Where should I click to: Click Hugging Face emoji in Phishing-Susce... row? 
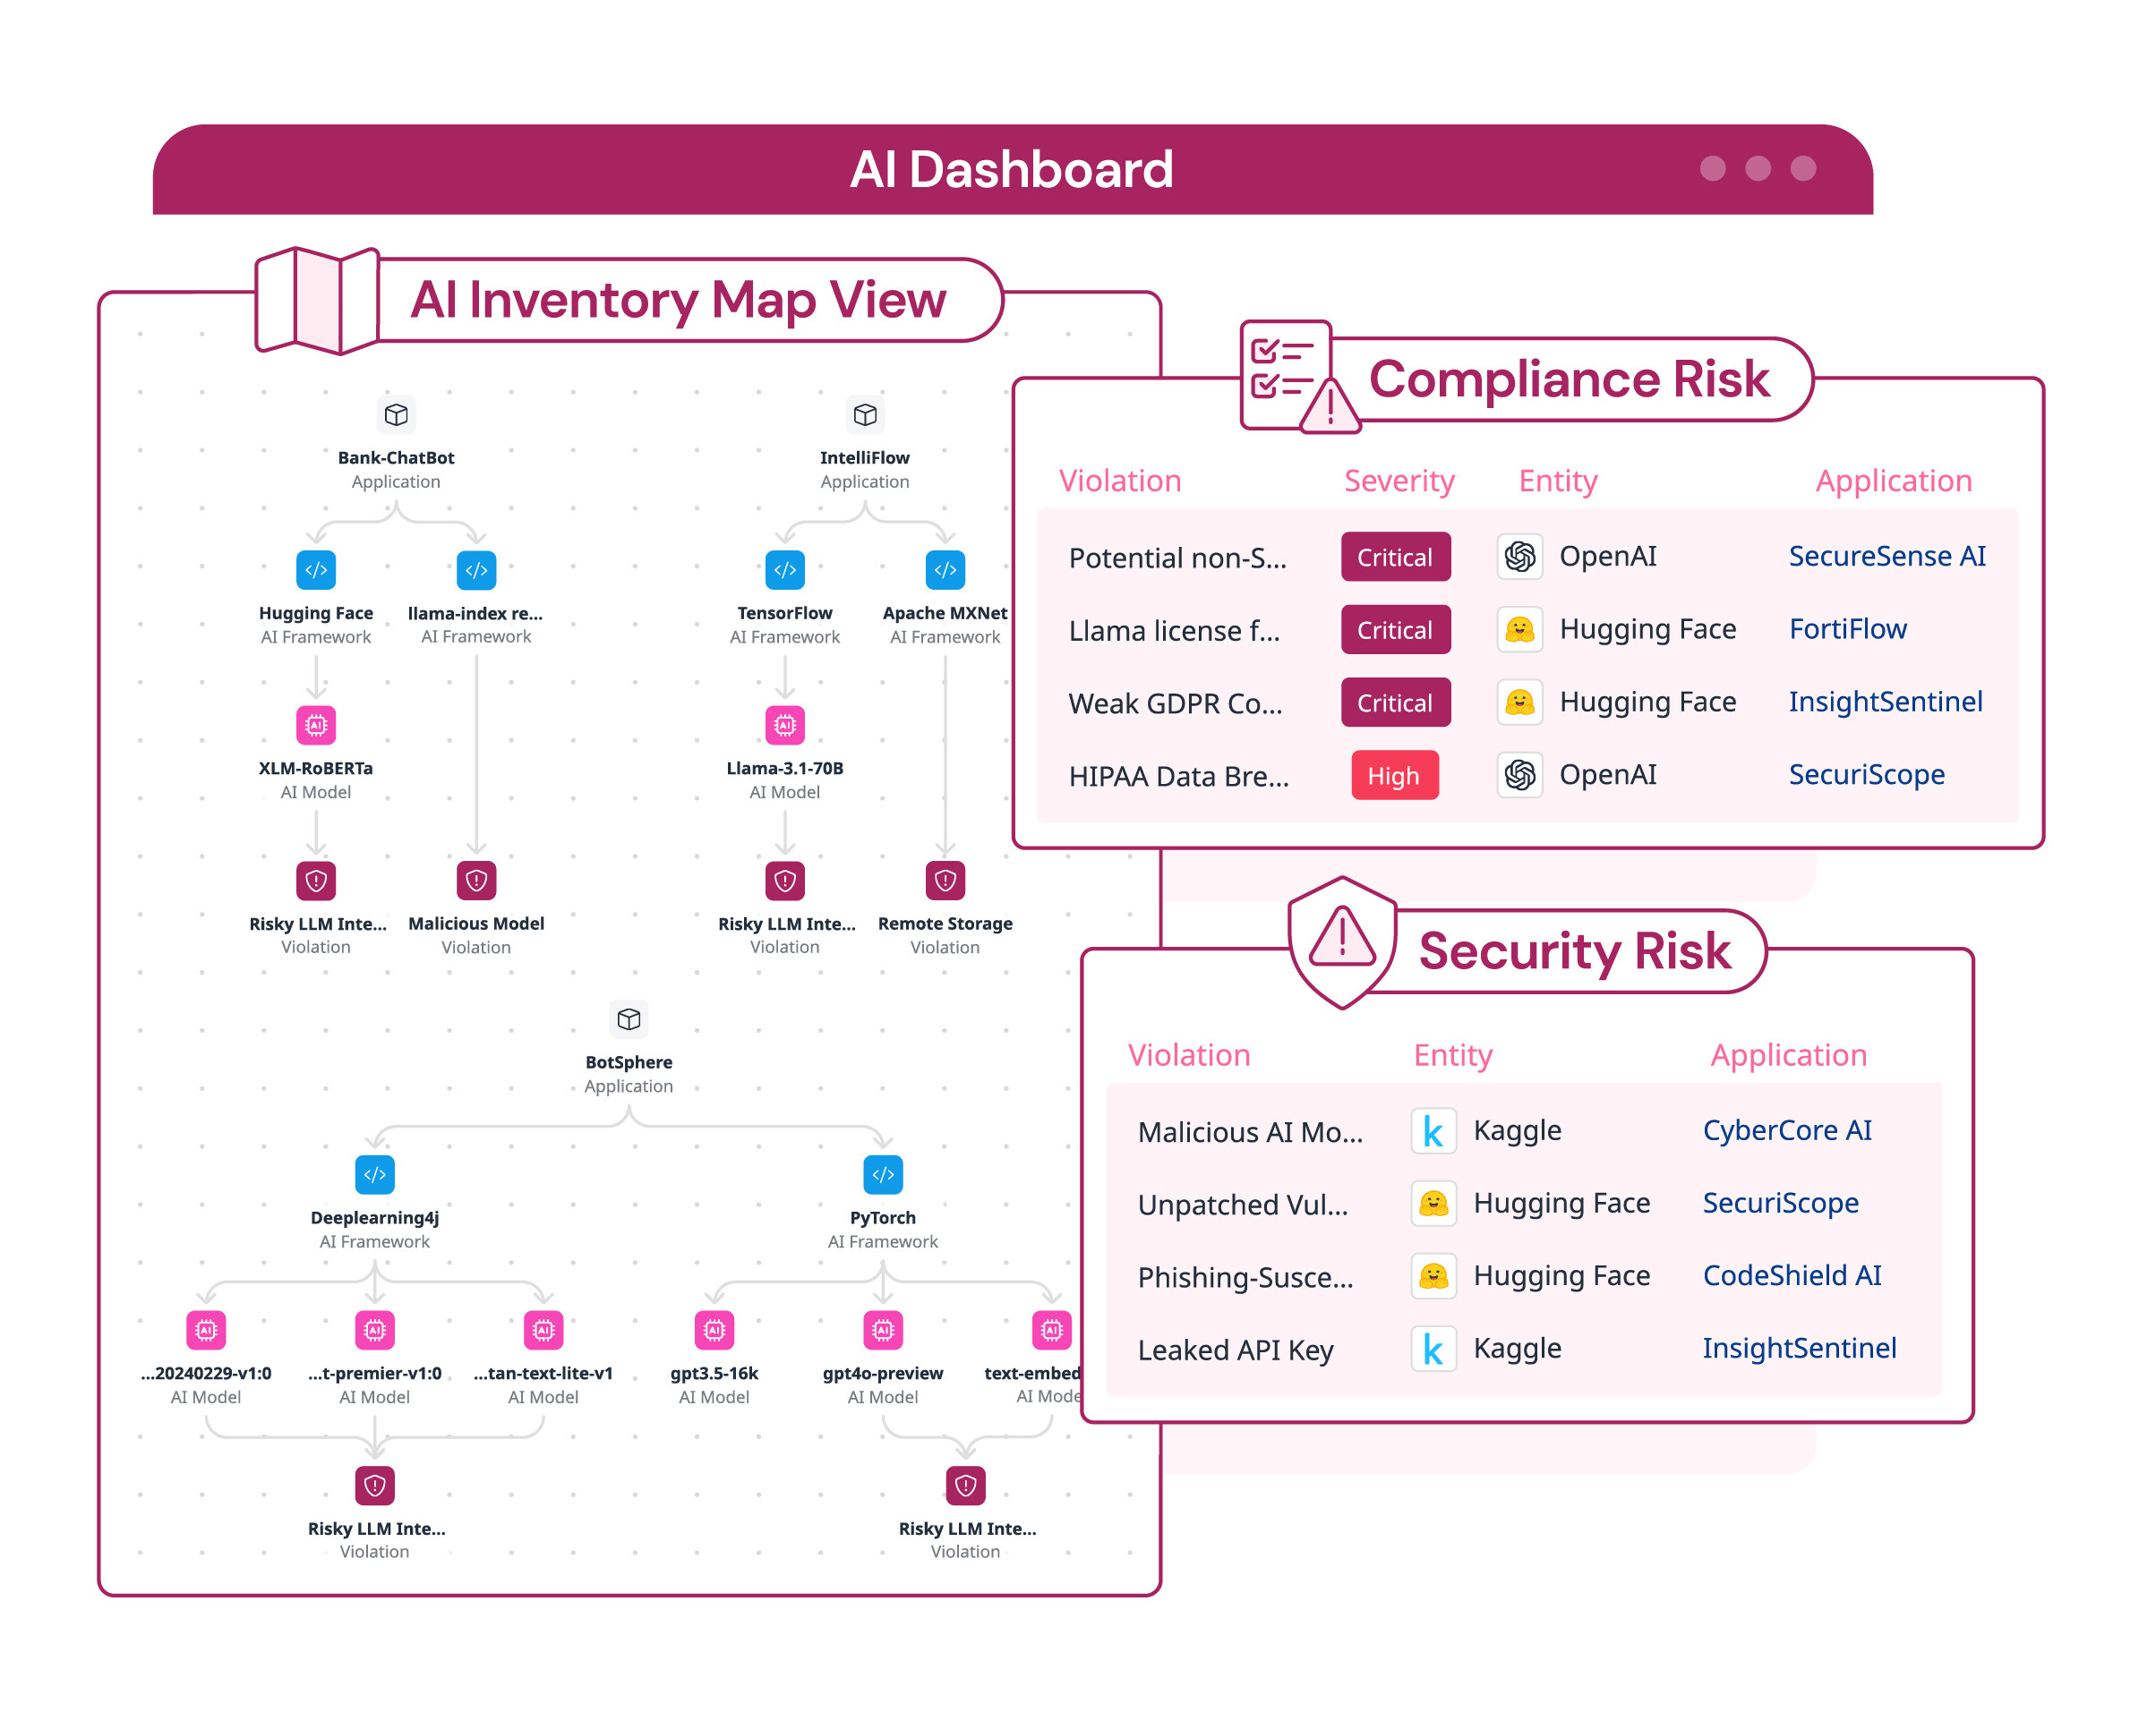(x=1434, y=1276)
